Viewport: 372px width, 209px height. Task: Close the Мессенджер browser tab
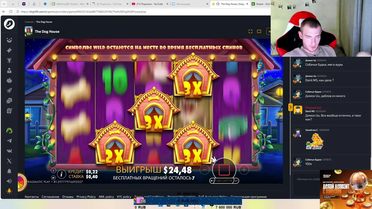[x=207, y=4]
